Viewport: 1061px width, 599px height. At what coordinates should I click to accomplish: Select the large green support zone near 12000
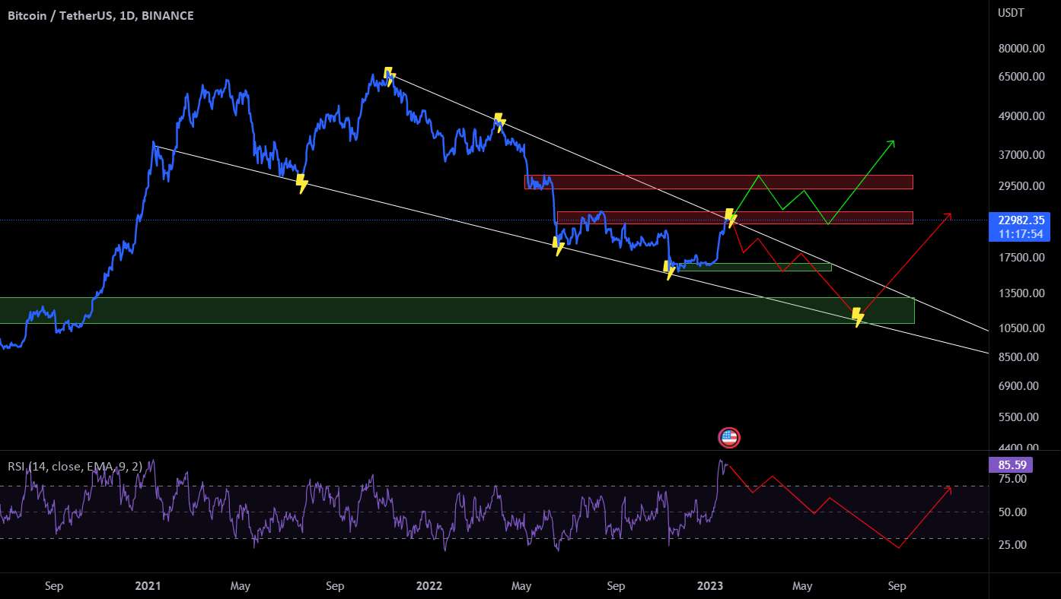(x=457, y=310)
